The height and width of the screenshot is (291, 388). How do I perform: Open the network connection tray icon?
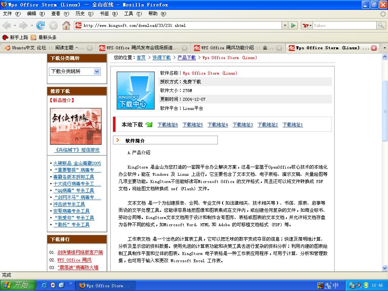click(x=352, y=285)
